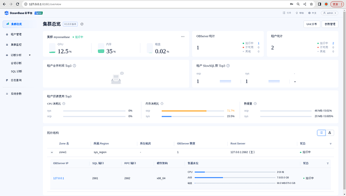Bookmark this page with the star icon
This screenshot has height=196, width=346.
[311, 4]
